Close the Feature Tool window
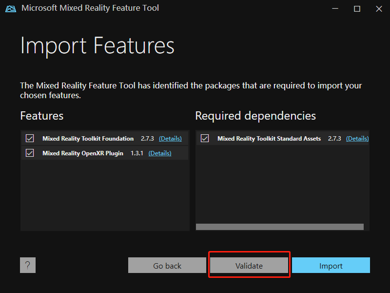Image resolution: width=390 pixels, height=293 pixels. (x=379, y=9)
